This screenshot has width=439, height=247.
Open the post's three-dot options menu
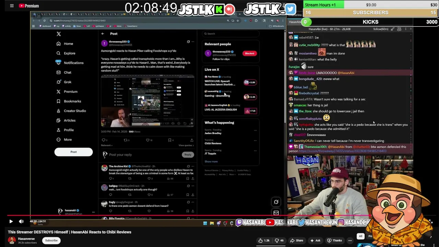193,42
